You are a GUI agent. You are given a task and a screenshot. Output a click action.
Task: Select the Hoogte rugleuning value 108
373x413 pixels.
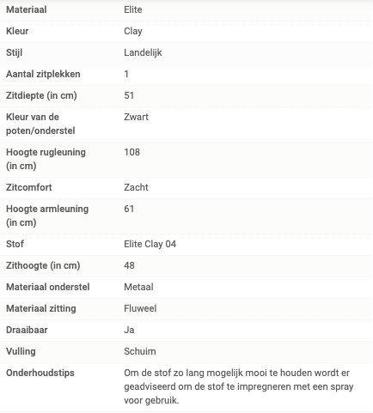tap(131, 152)
